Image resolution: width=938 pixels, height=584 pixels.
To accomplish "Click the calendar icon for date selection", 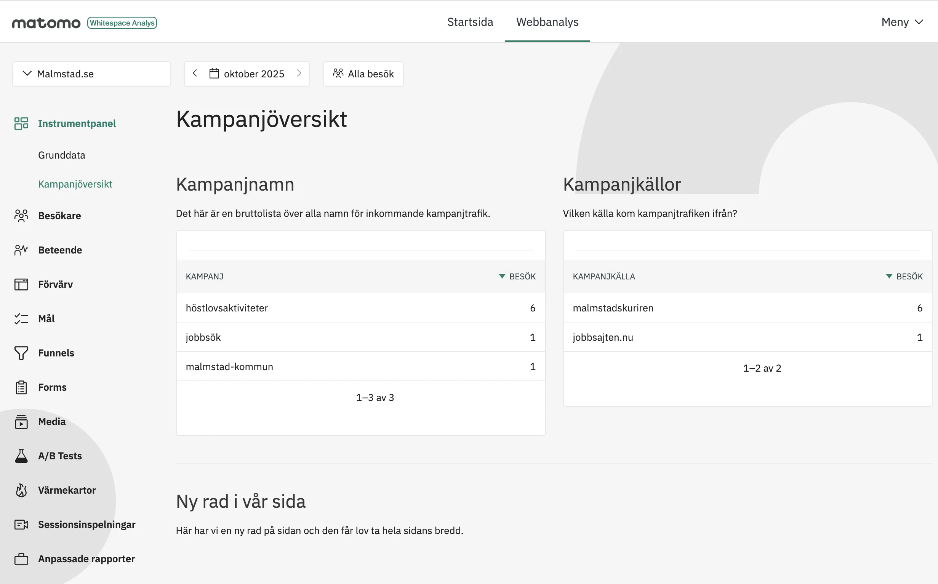I will tap(214, 74).
